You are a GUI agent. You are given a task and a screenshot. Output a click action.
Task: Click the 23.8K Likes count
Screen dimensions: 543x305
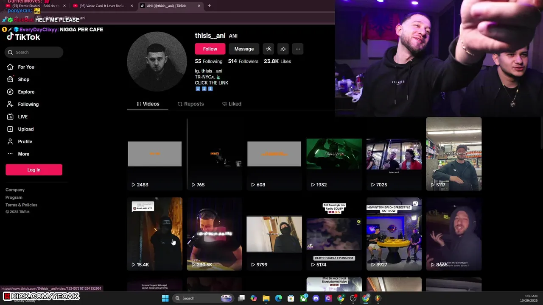(x=277, y=61)
